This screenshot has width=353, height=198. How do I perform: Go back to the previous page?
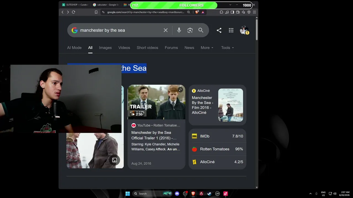click(x=63, y=12)
